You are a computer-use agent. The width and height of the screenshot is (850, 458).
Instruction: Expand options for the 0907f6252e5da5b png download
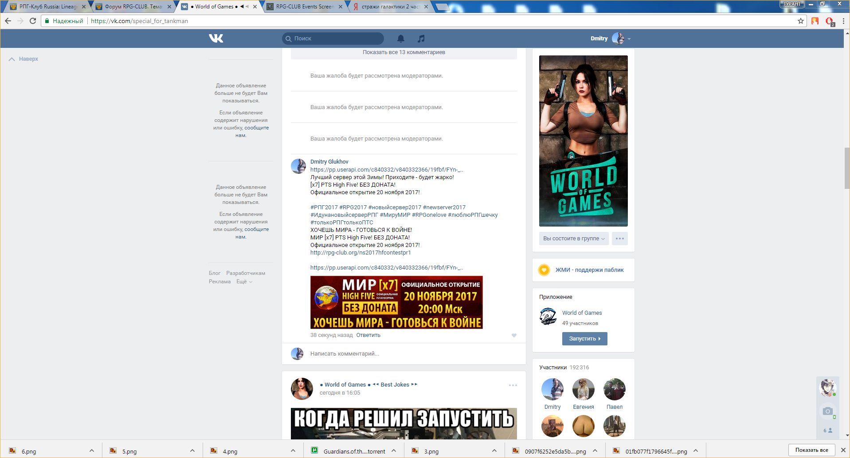[595, 451]
